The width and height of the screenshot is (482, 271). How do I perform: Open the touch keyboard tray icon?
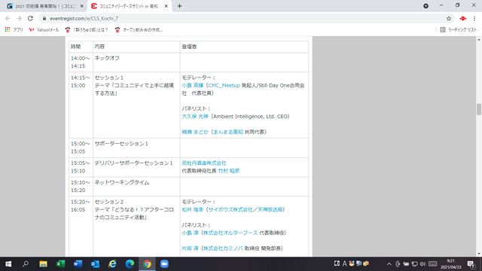(x=433, y=264)
